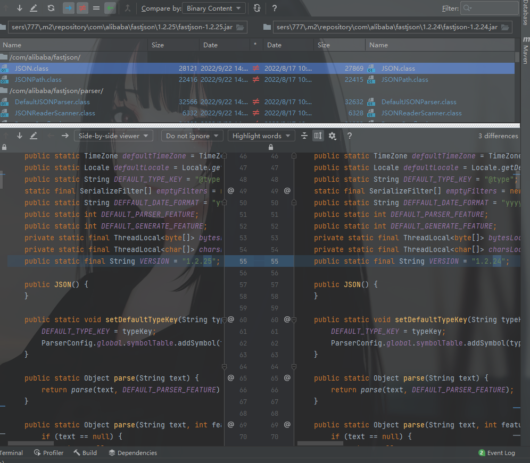
Task: Click the Filter search field
Action: (x=489, y=8)
